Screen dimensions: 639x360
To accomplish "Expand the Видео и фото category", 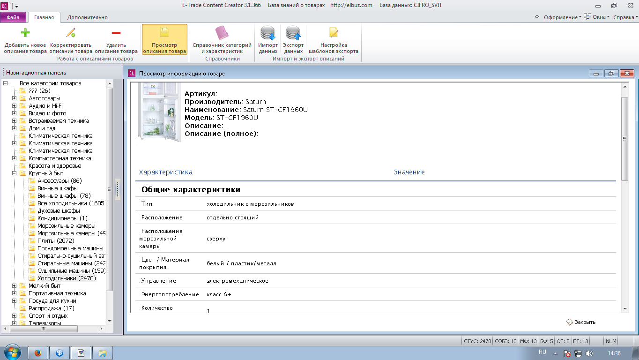I will pos(14,113).
